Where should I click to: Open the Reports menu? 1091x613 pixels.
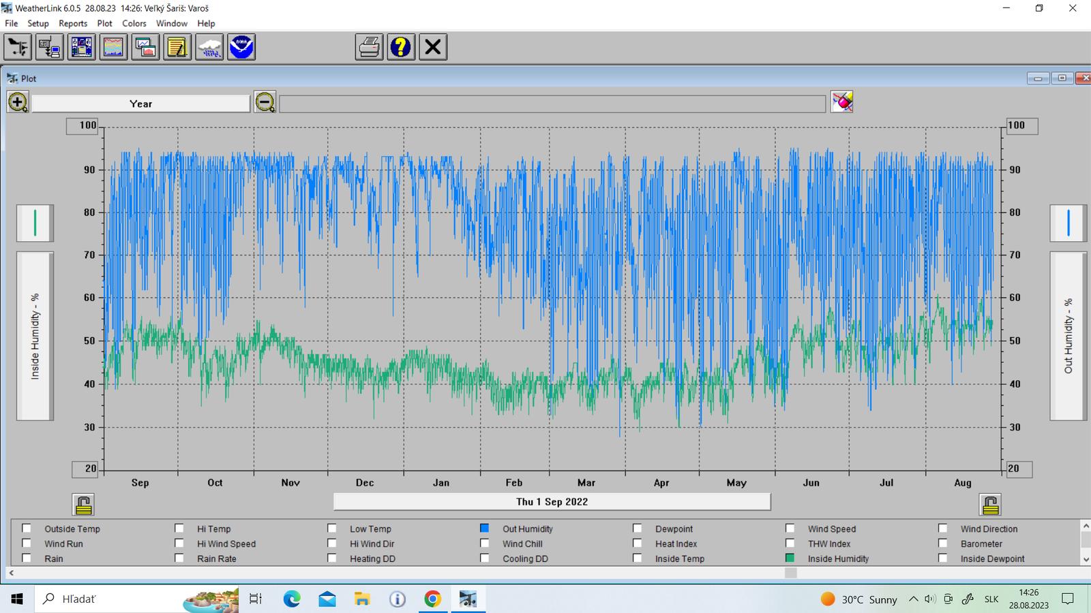[x=73, y=23]
